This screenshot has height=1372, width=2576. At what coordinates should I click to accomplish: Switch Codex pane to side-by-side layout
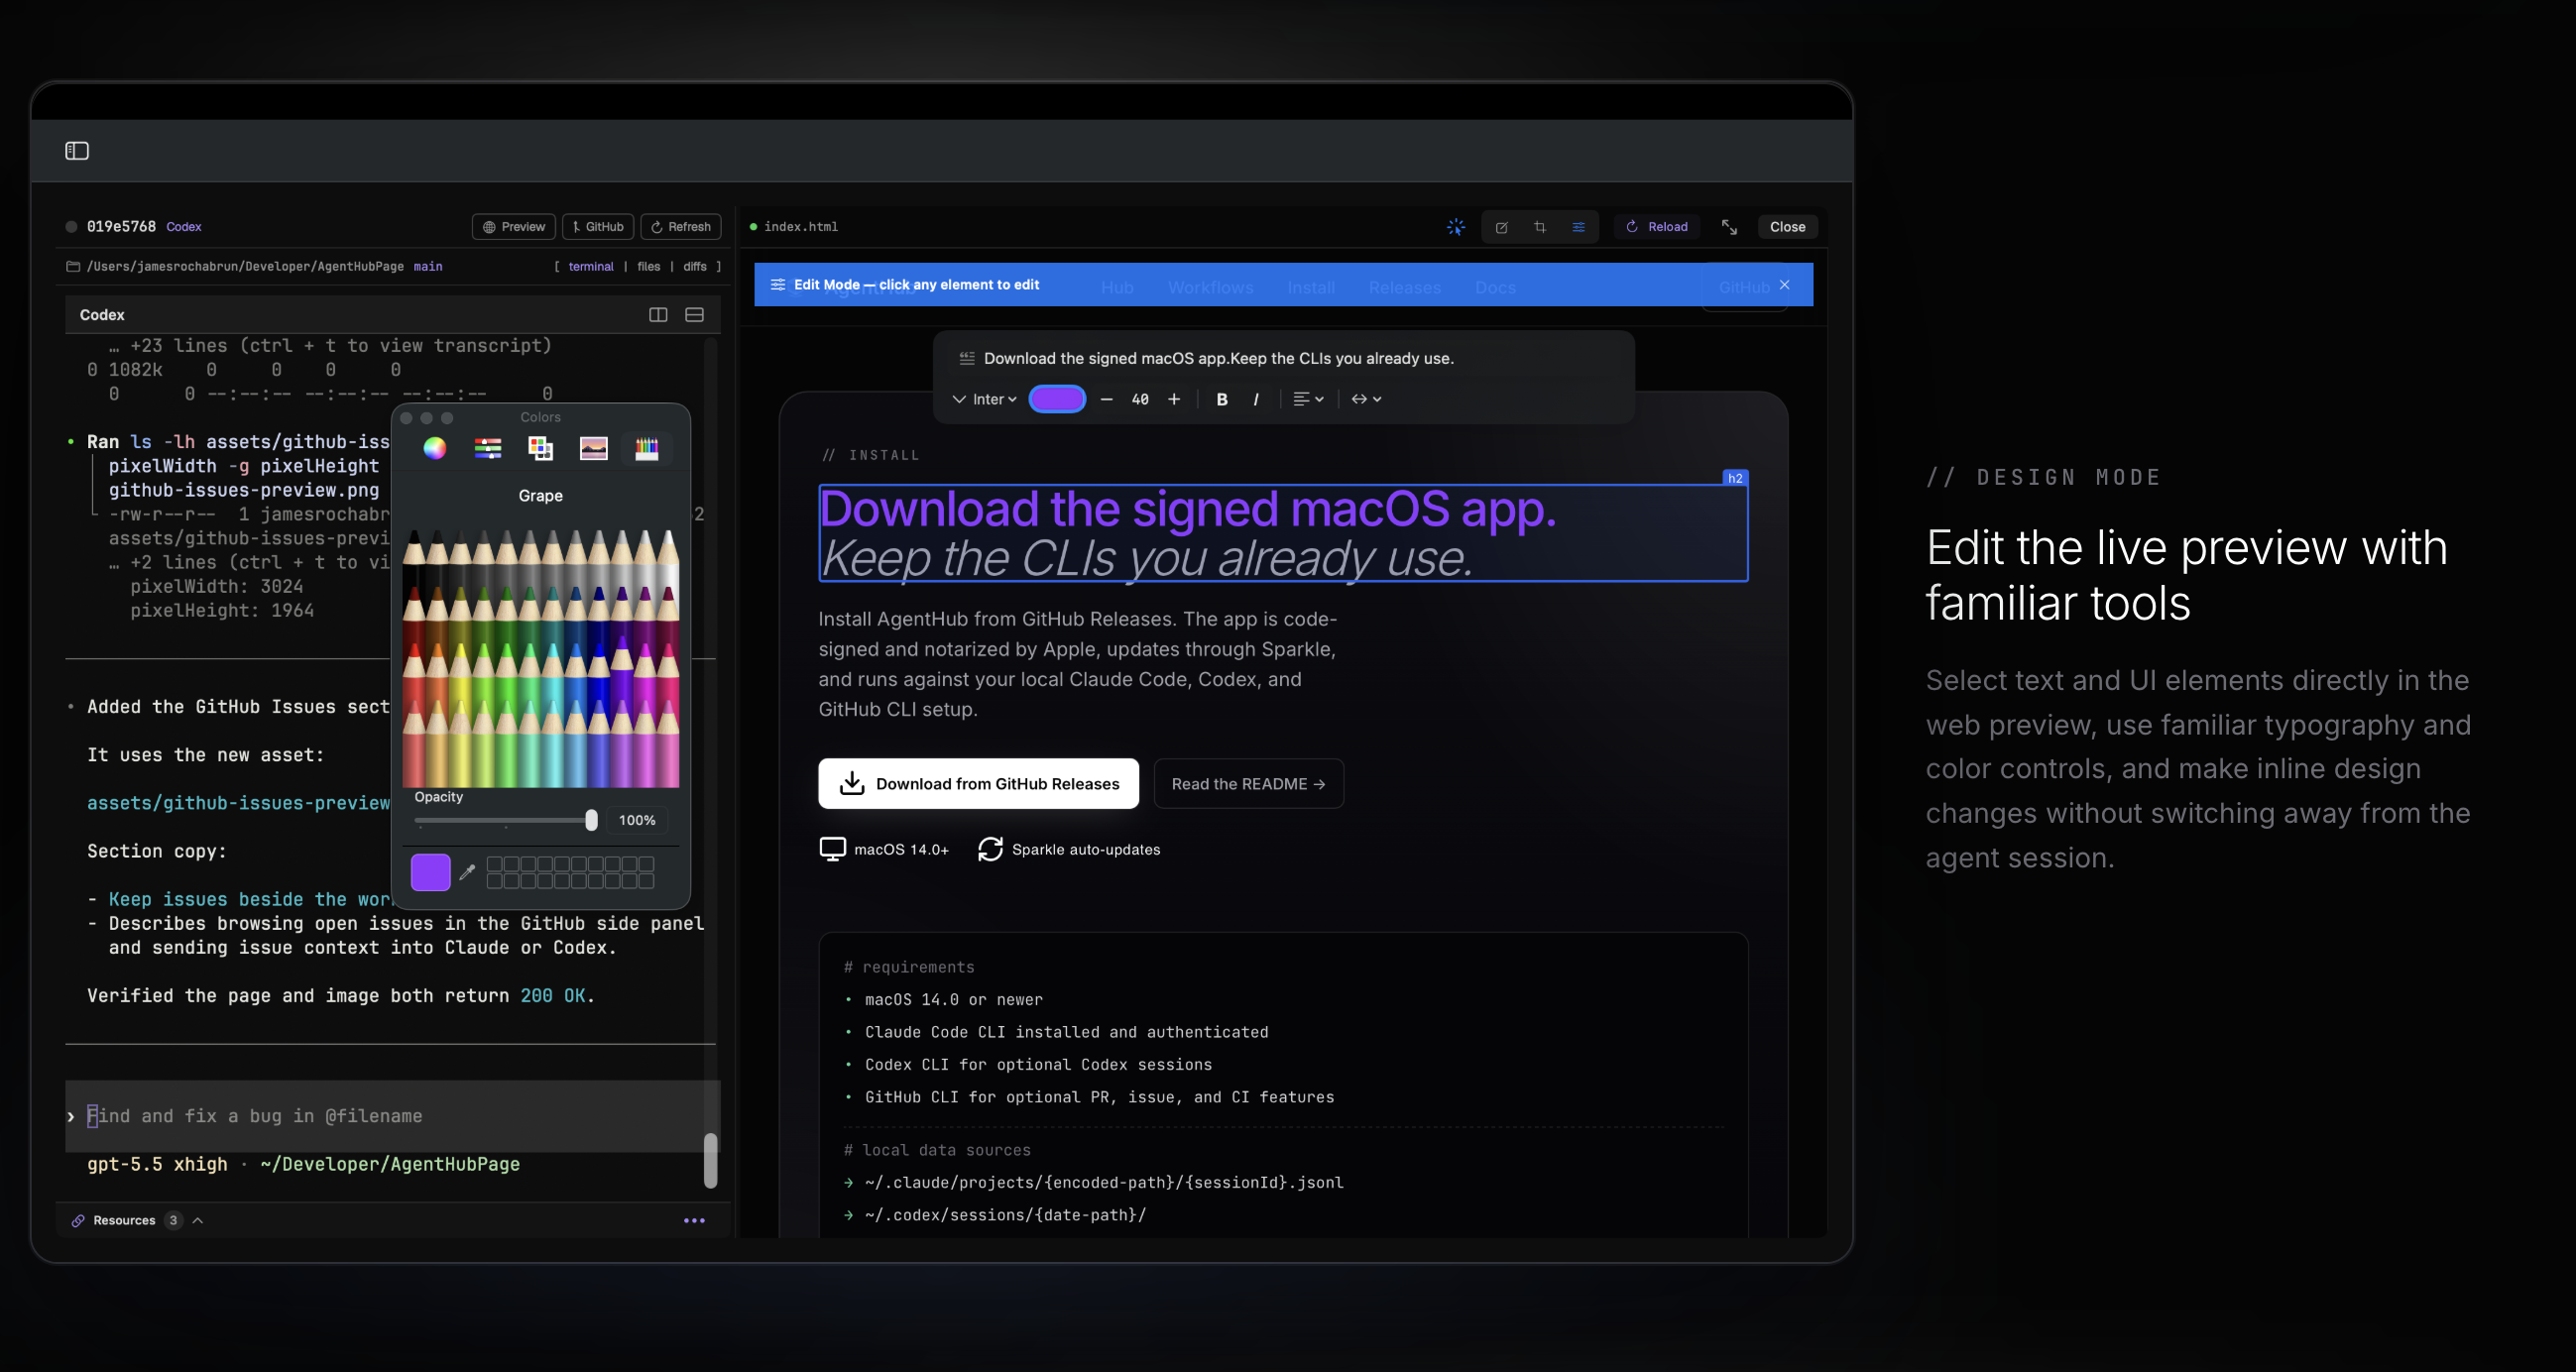pyautogui.click(x=658, y=315)
